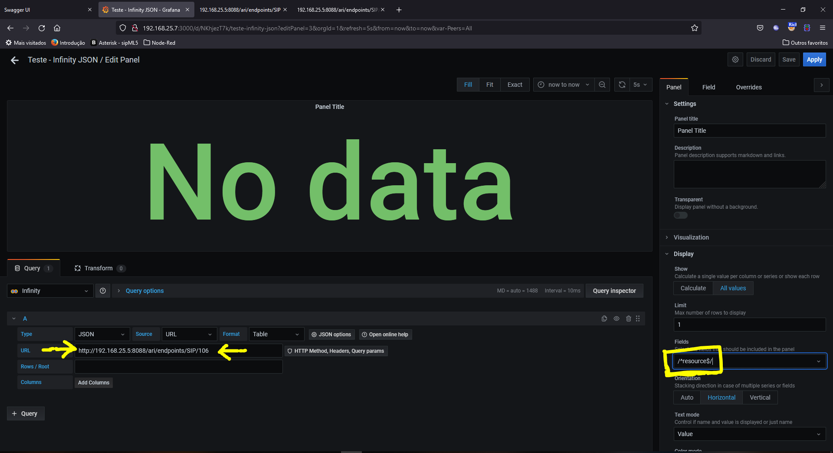This screenshot has width=833, height=453.
Task: Switch to the Transform tab
Action: 98,268
